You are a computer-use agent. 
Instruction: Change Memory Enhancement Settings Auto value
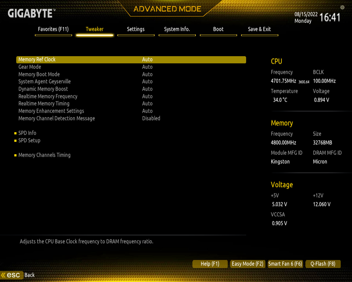coord(147,111)
